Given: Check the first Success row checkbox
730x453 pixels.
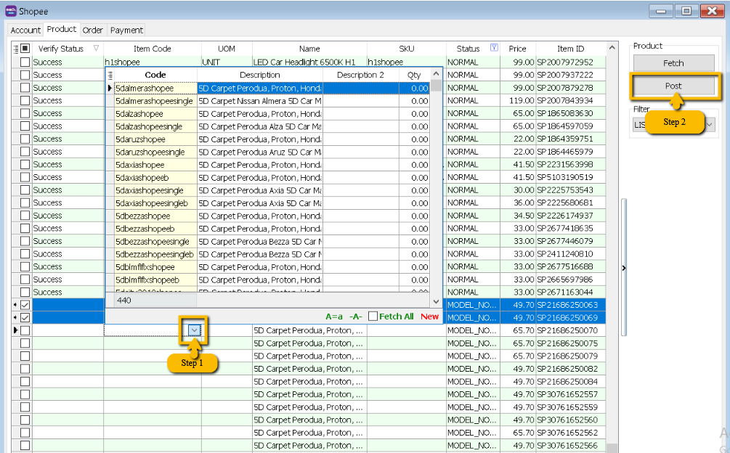Looking at the screenshot, I should pos(25,62).
